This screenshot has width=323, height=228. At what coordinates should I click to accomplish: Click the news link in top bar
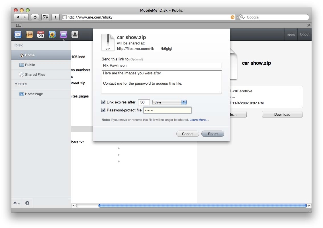tap(291, 34)
